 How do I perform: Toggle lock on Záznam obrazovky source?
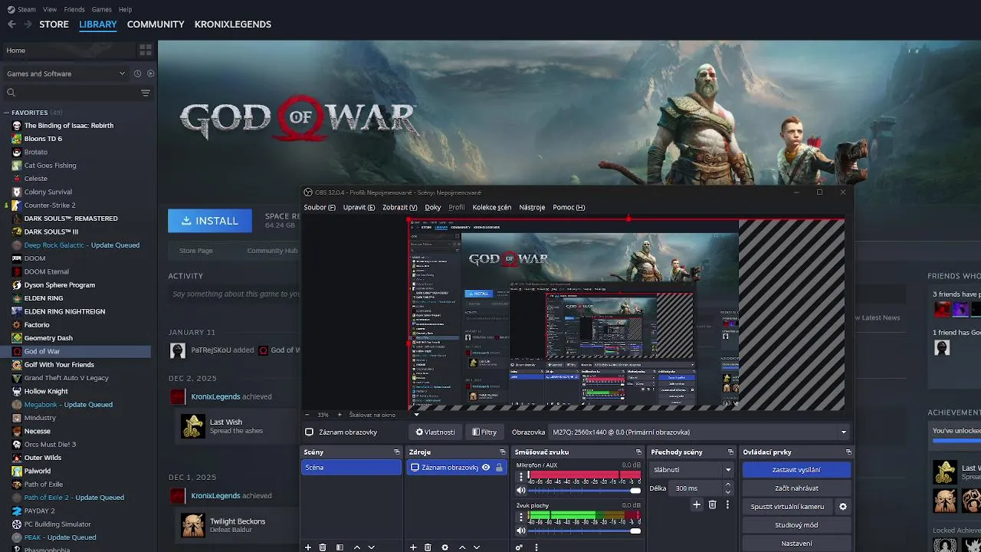click(499, 468)
